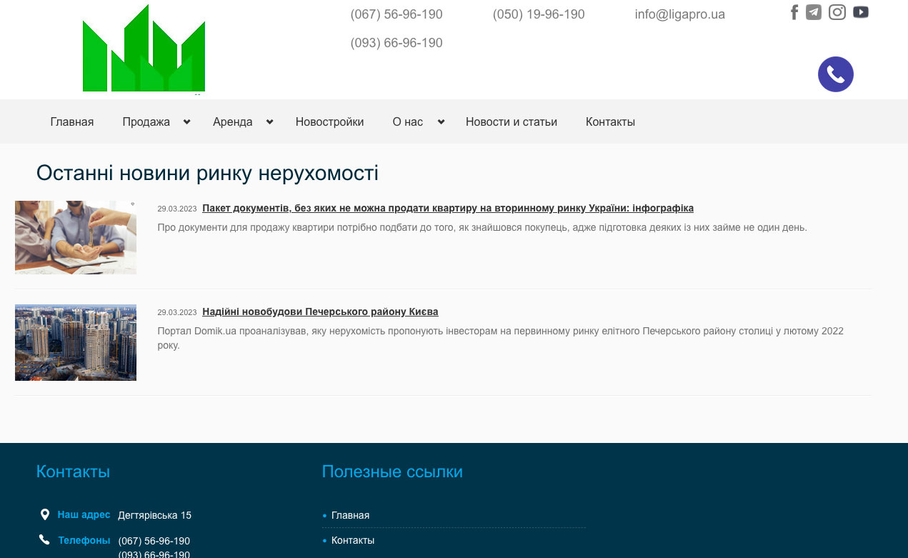This screenshot has width=908, height=558.
Task: Click the purple phone callback button
Action: tap(835, 74)
